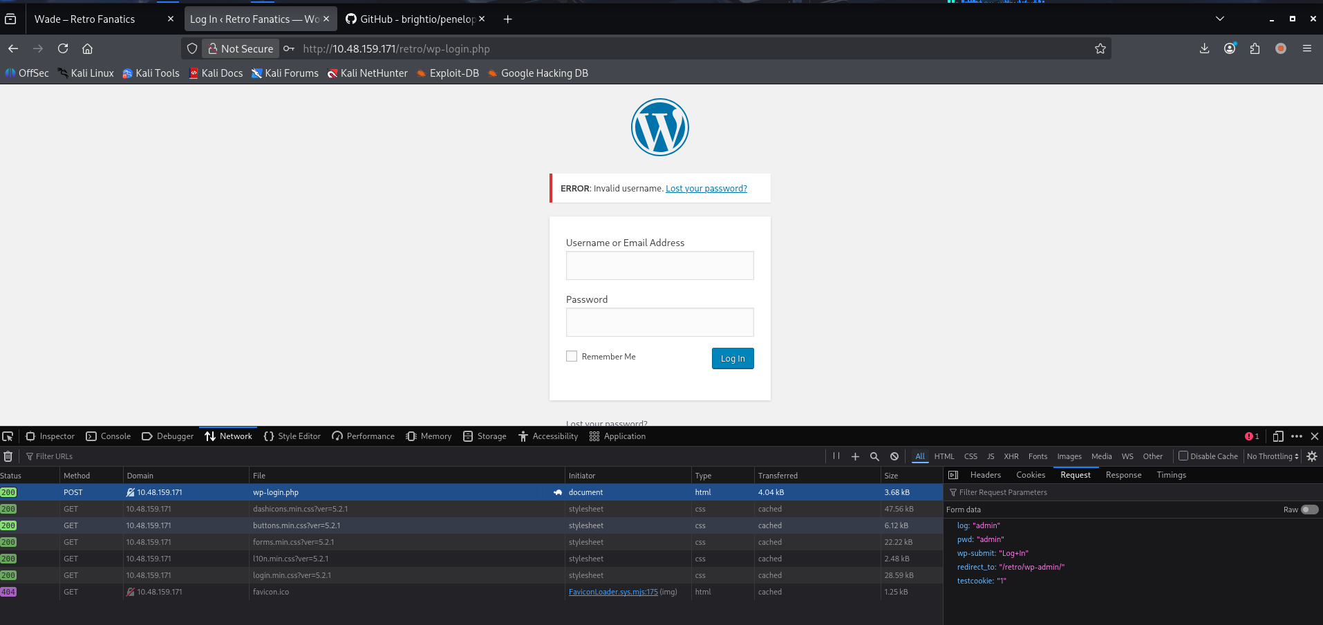Open DevTools three-dot customize menu
Viewport: 1323px width, 625px height.
pyautogui.click(x=1297, y=436)
